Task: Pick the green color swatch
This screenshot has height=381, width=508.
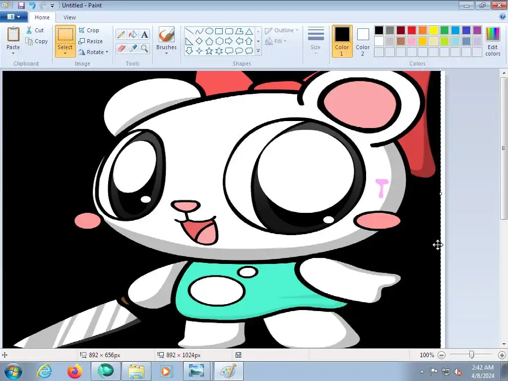Action: pos(444,30)
